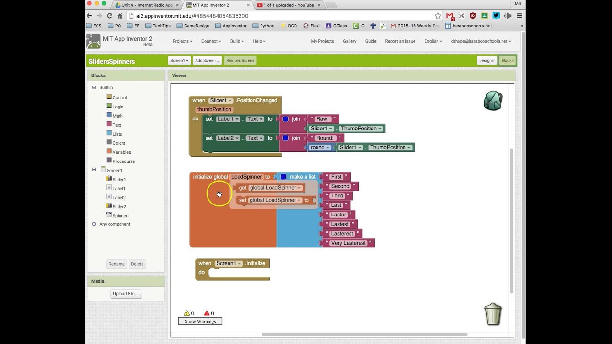Screen dimensions: 612x344
Task: Click the red error triangle counter
Action: coord(207,313)
